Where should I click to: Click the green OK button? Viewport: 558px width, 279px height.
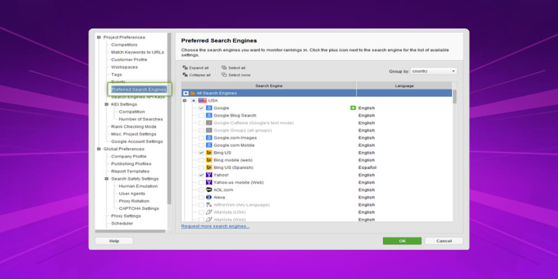(402, 241)
